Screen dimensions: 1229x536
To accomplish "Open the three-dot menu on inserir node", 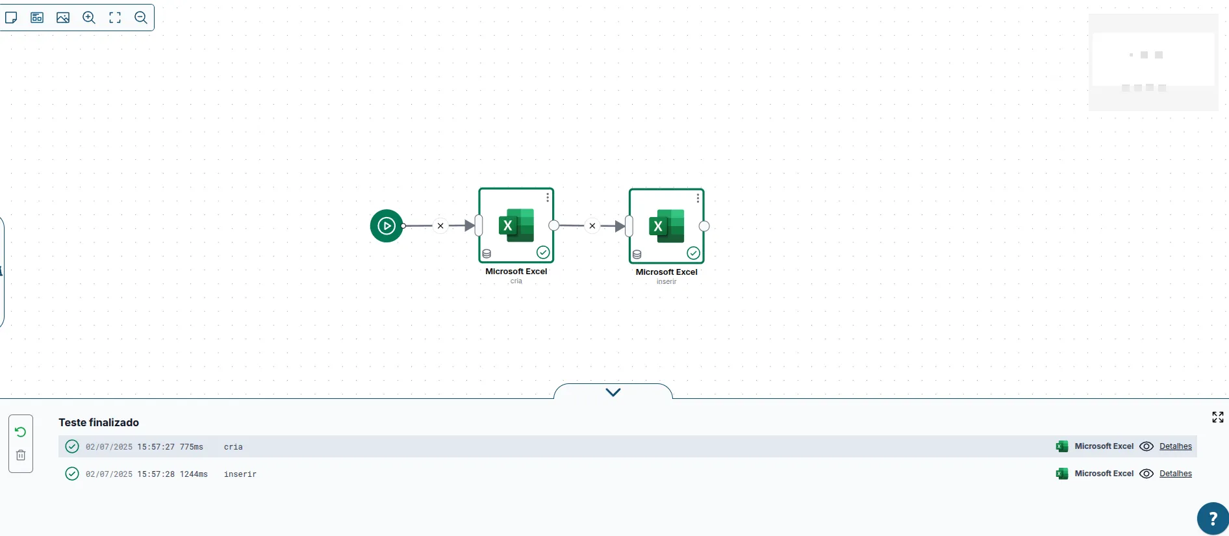I will 698,198.
